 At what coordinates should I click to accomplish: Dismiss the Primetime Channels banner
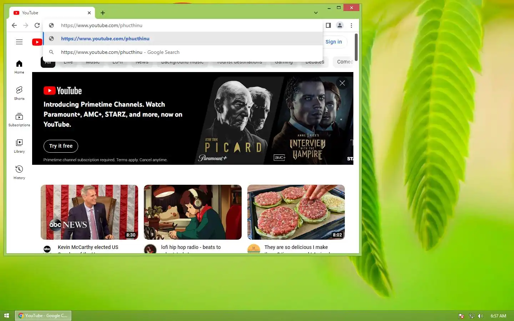pyautogui.click(x=342, y=83)
